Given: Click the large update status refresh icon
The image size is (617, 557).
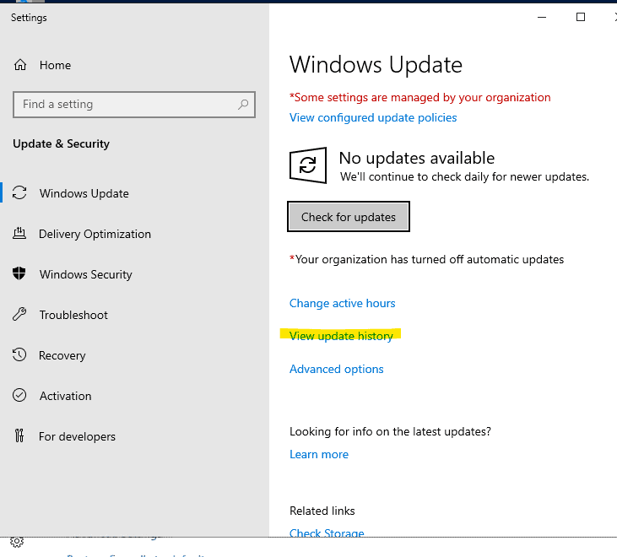Looking at the screenshot, I should click(308, 165).
